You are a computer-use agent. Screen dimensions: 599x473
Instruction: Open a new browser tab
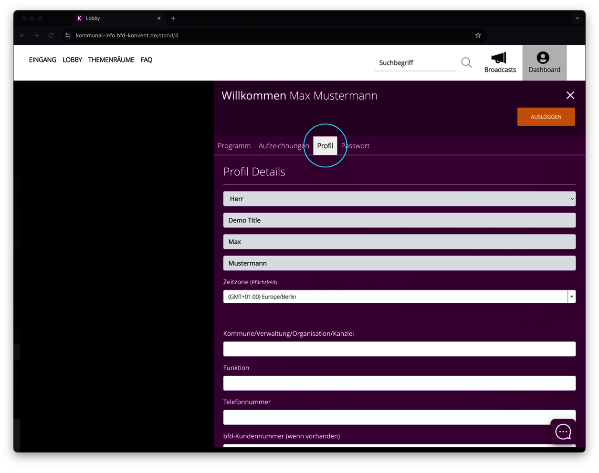tap(173, 18)
